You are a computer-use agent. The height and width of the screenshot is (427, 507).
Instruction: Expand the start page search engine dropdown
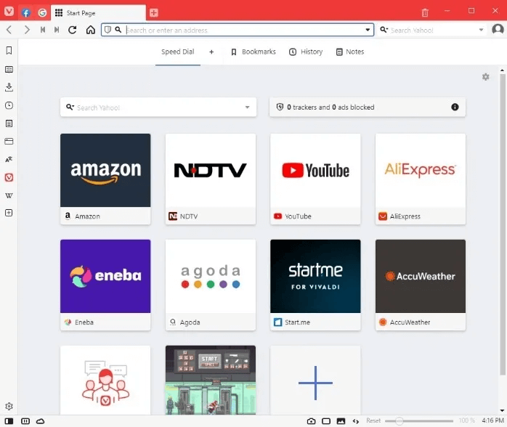[x=248, y=107]
